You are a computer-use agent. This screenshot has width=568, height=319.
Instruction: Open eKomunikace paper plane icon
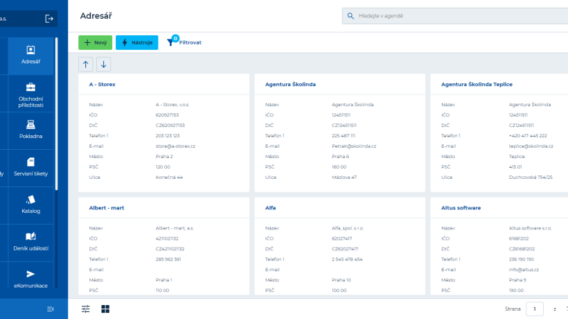[x=30, y=274]
